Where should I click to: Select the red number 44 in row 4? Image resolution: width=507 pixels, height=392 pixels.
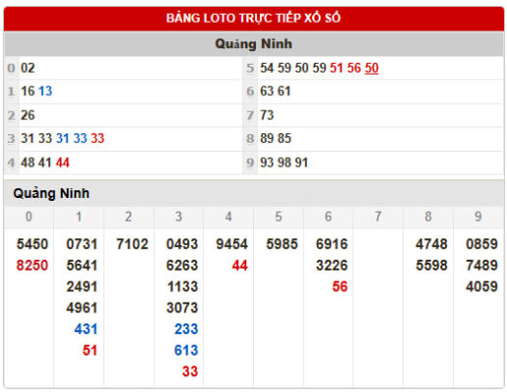(63, 163)
